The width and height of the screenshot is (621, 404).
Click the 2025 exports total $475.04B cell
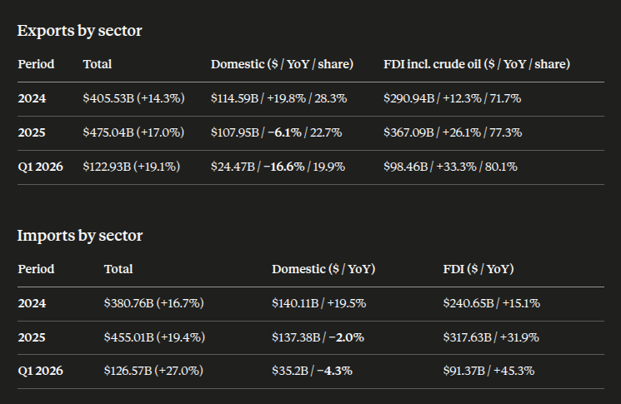click(134, 132)
